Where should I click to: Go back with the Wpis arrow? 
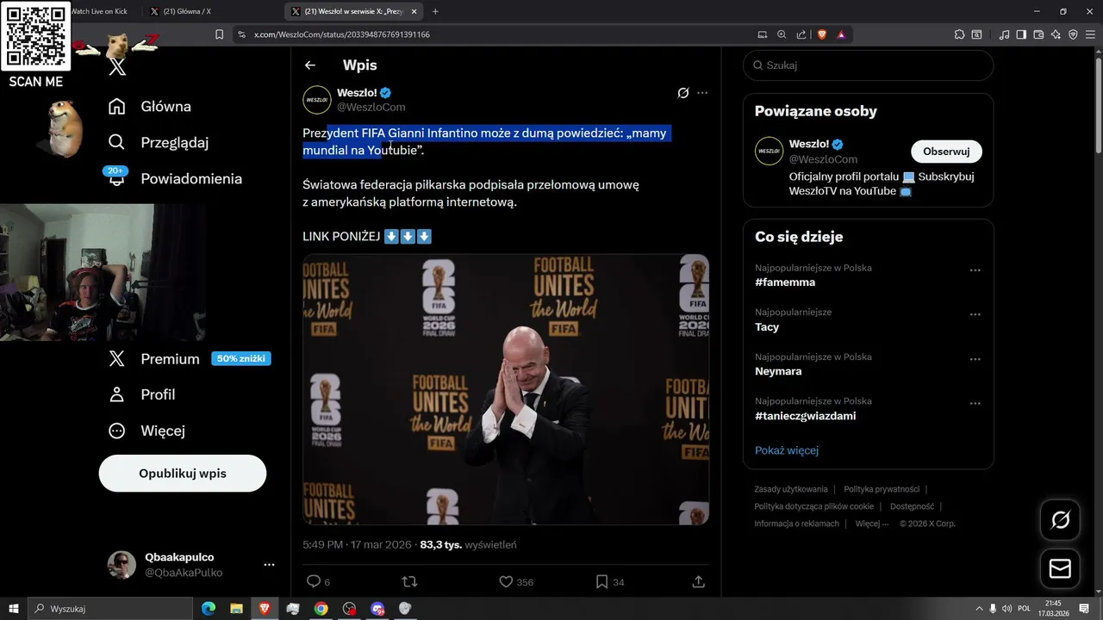[310, 65]
